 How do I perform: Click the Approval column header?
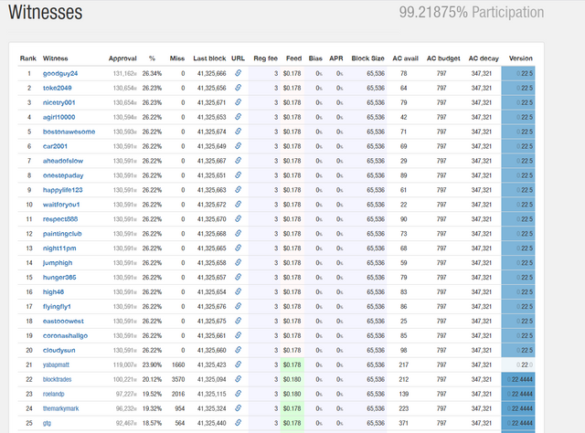tap(122, 58)
